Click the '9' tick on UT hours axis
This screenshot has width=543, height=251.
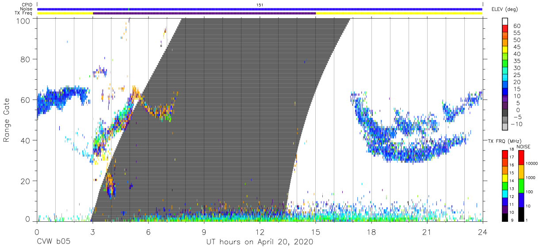(204, 232)
